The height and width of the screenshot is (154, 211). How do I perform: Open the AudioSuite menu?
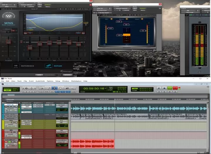click(40, 81)
